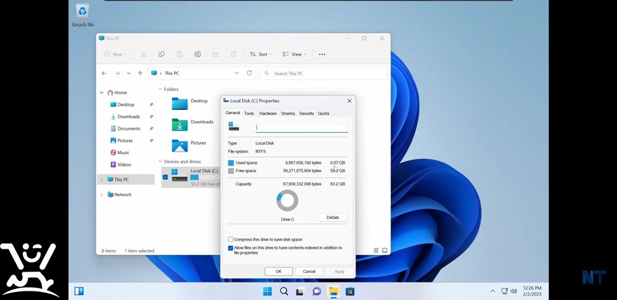Click the volume speaker tray icon
The height and width of the screenshot is (300, 617).
513,291
